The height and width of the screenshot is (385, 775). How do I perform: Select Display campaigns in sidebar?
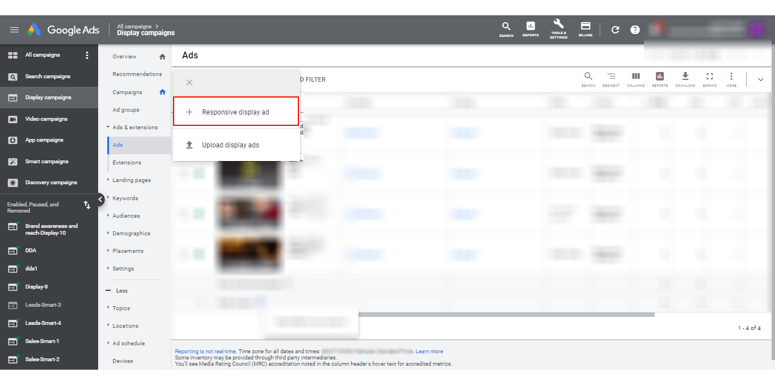(48, 98)
